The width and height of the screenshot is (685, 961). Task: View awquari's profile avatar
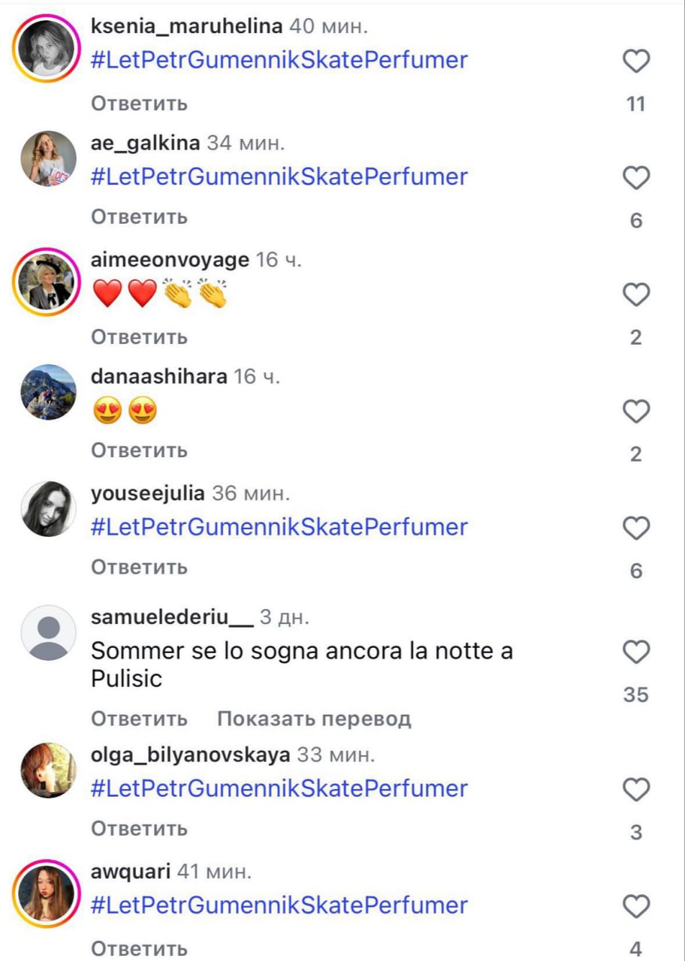[x=47, y=892]
